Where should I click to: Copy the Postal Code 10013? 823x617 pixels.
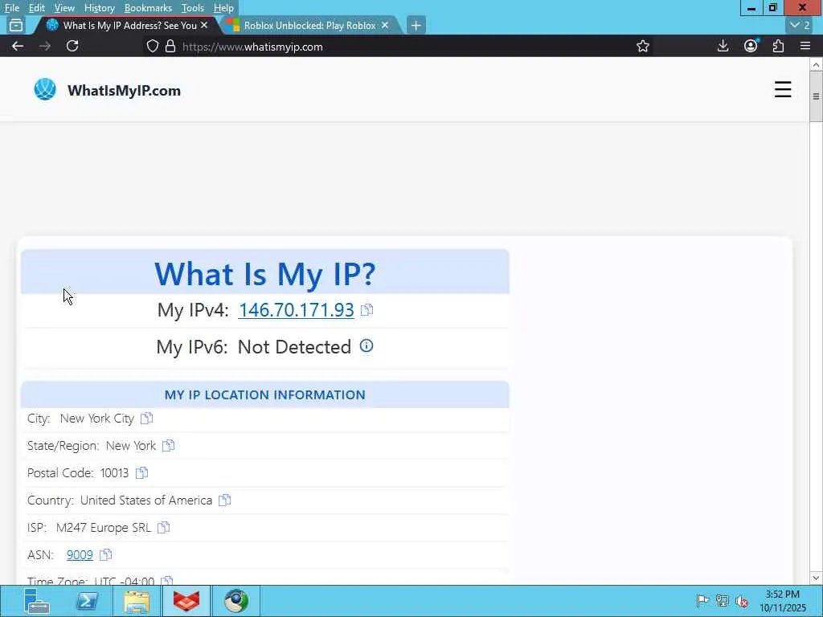tap(141, 472)
